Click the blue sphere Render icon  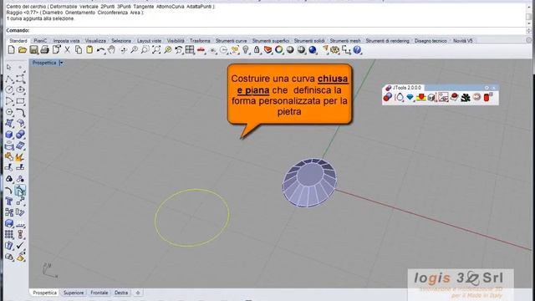pos(313,50)
